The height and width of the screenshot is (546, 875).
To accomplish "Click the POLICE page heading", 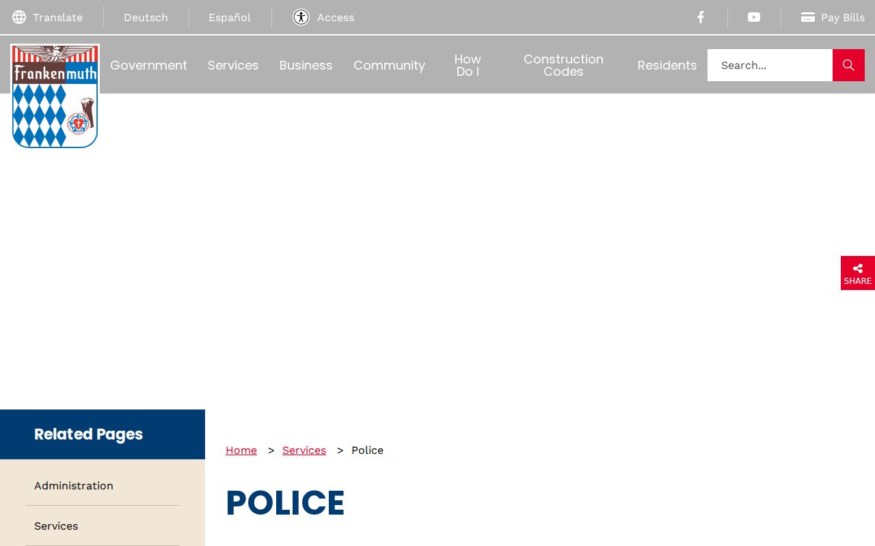I will [285, 503].
